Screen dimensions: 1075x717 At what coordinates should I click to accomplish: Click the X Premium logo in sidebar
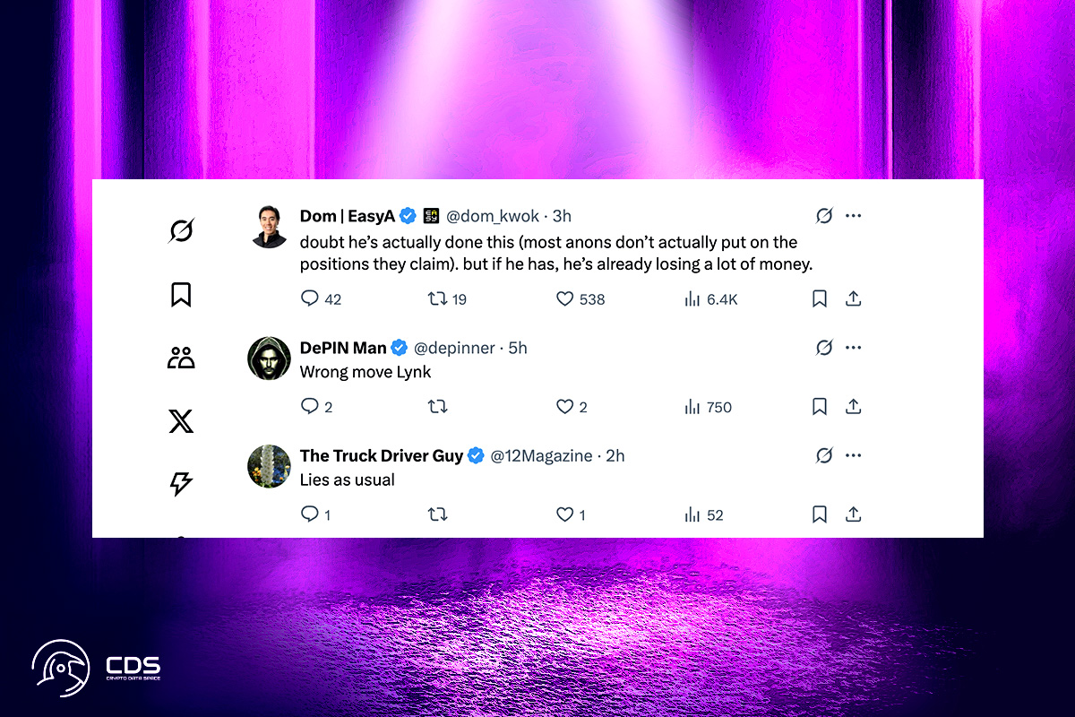coord(181,420)
